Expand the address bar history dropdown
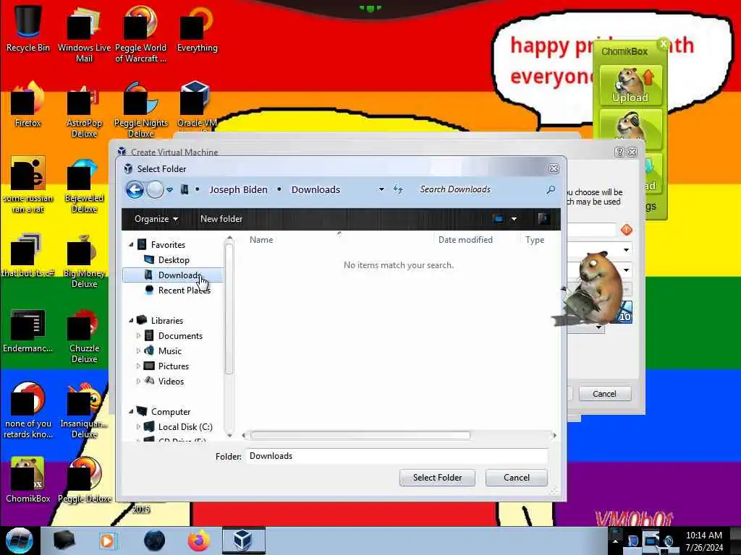The width and height of the screenshot is (741, 555). tap(381, 190)
